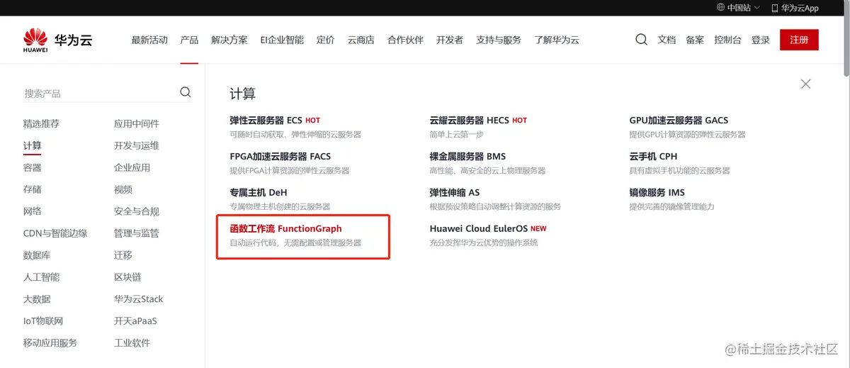Click the page vertical scrollbar

tap(846, 39)
